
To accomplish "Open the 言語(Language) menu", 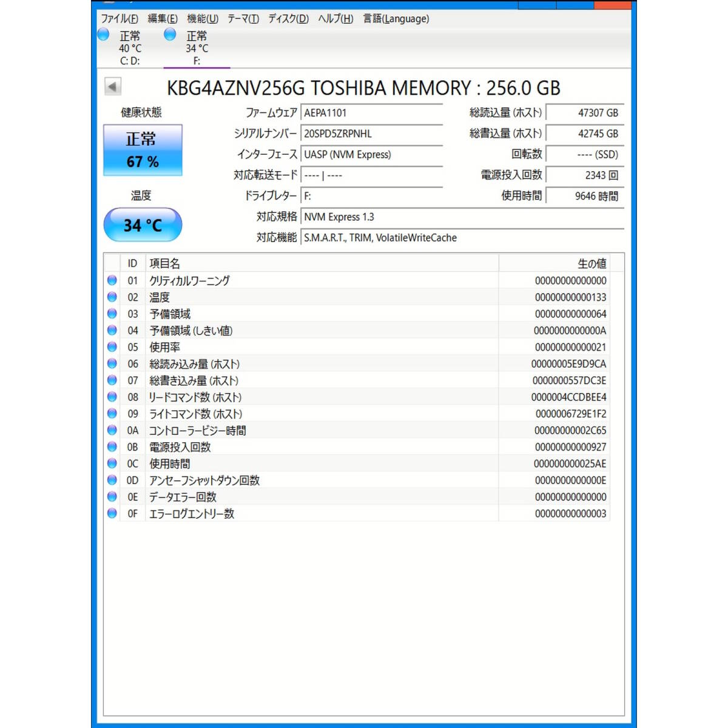I will (396, 19).
